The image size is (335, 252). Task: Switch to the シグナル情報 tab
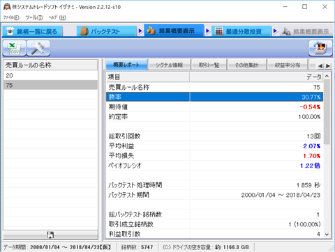[x=169, y=65]
